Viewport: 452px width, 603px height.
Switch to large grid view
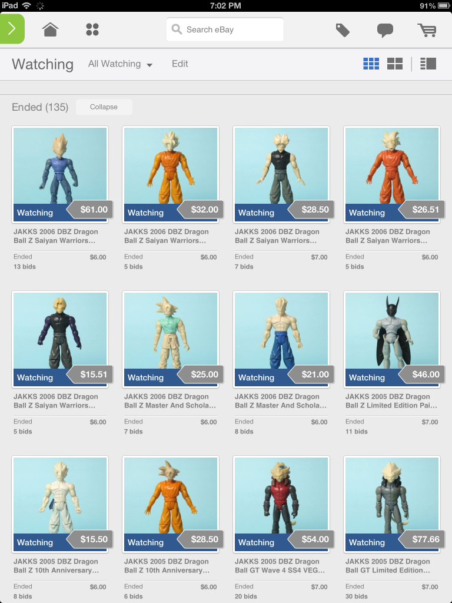click(395, 64)
